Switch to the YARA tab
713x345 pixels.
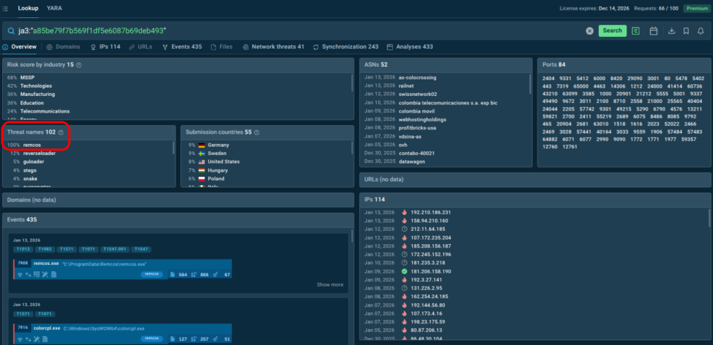click(54, 8)
